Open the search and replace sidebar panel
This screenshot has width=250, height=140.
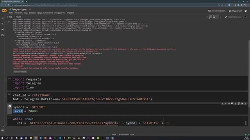(2, 24)
